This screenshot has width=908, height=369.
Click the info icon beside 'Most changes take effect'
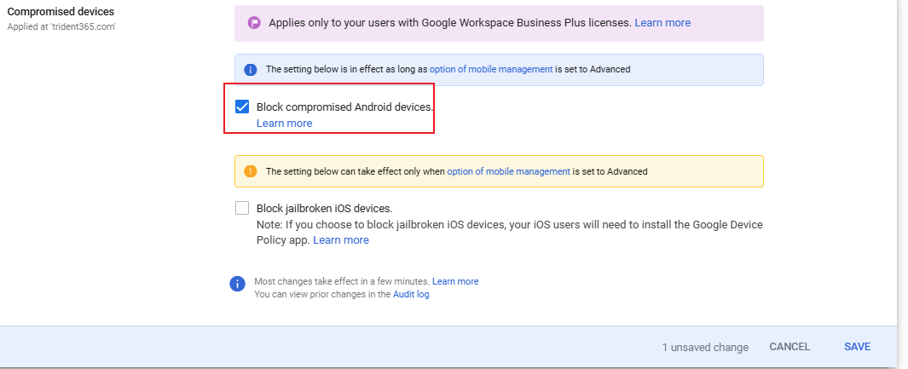237,284
